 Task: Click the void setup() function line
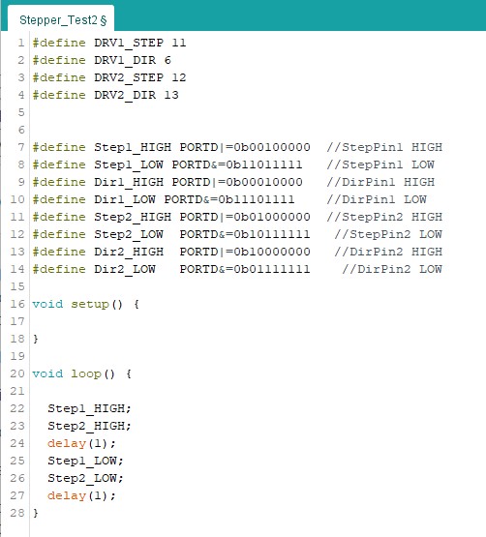[86, 304]
